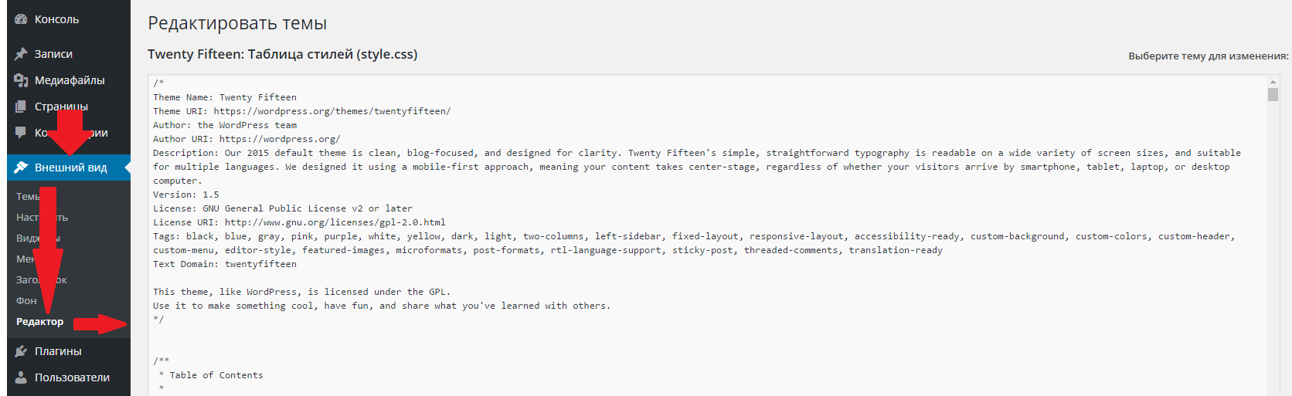
Task: Open the Медиафайлы text link in sidebar
Action: [70, 80]
